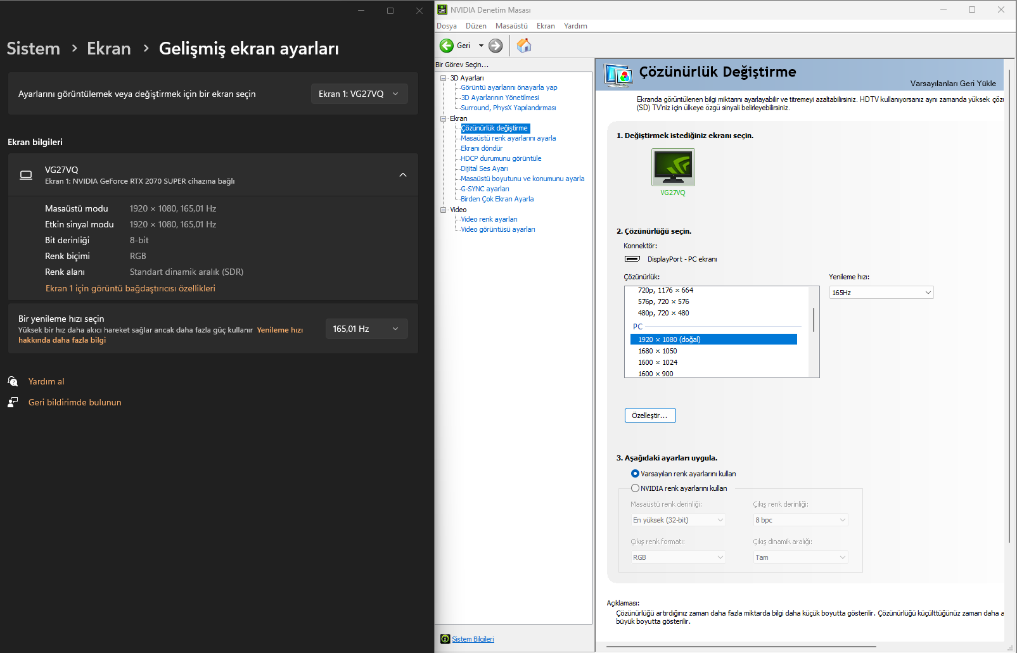
Task: Open the Dosya menu
Action: pyautogui.click(x=447, y=26)
